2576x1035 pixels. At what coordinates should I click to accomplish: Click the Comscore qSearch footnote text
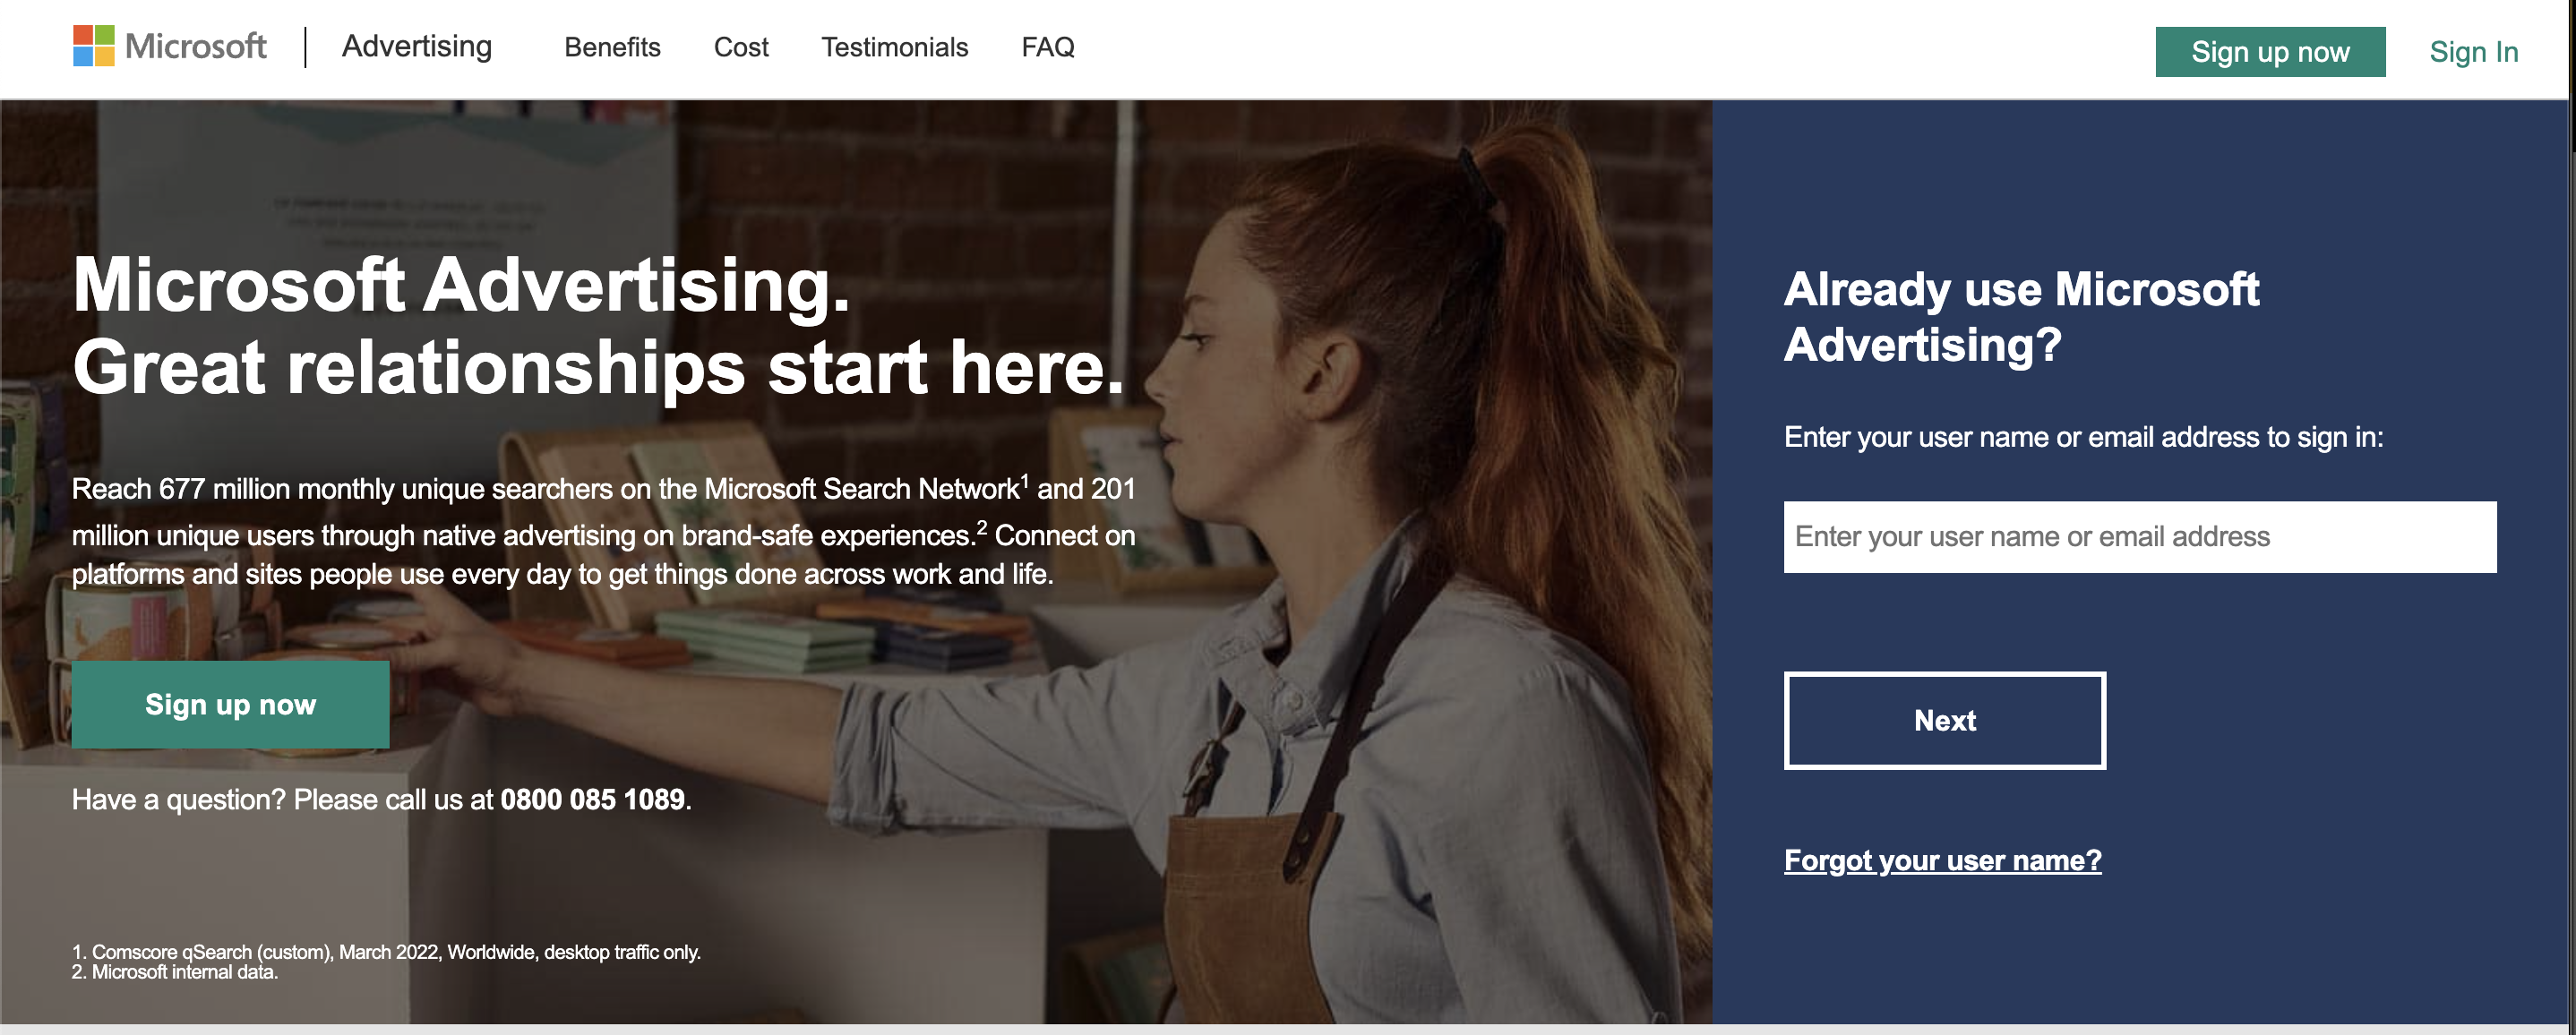pyautogui.click(x=386, y=952)
